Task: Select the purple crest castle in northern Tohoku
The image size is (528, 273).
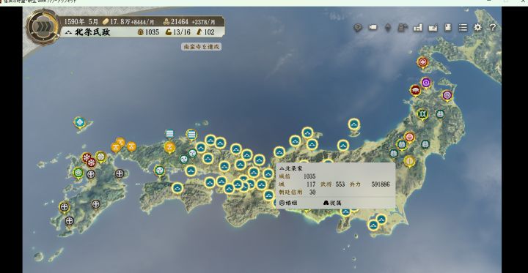Action: [426, 83]
